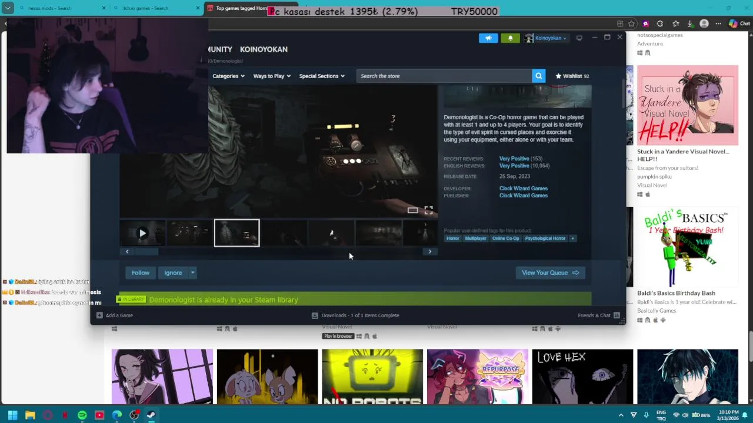Favorite this page with star icon

point(631,23)
